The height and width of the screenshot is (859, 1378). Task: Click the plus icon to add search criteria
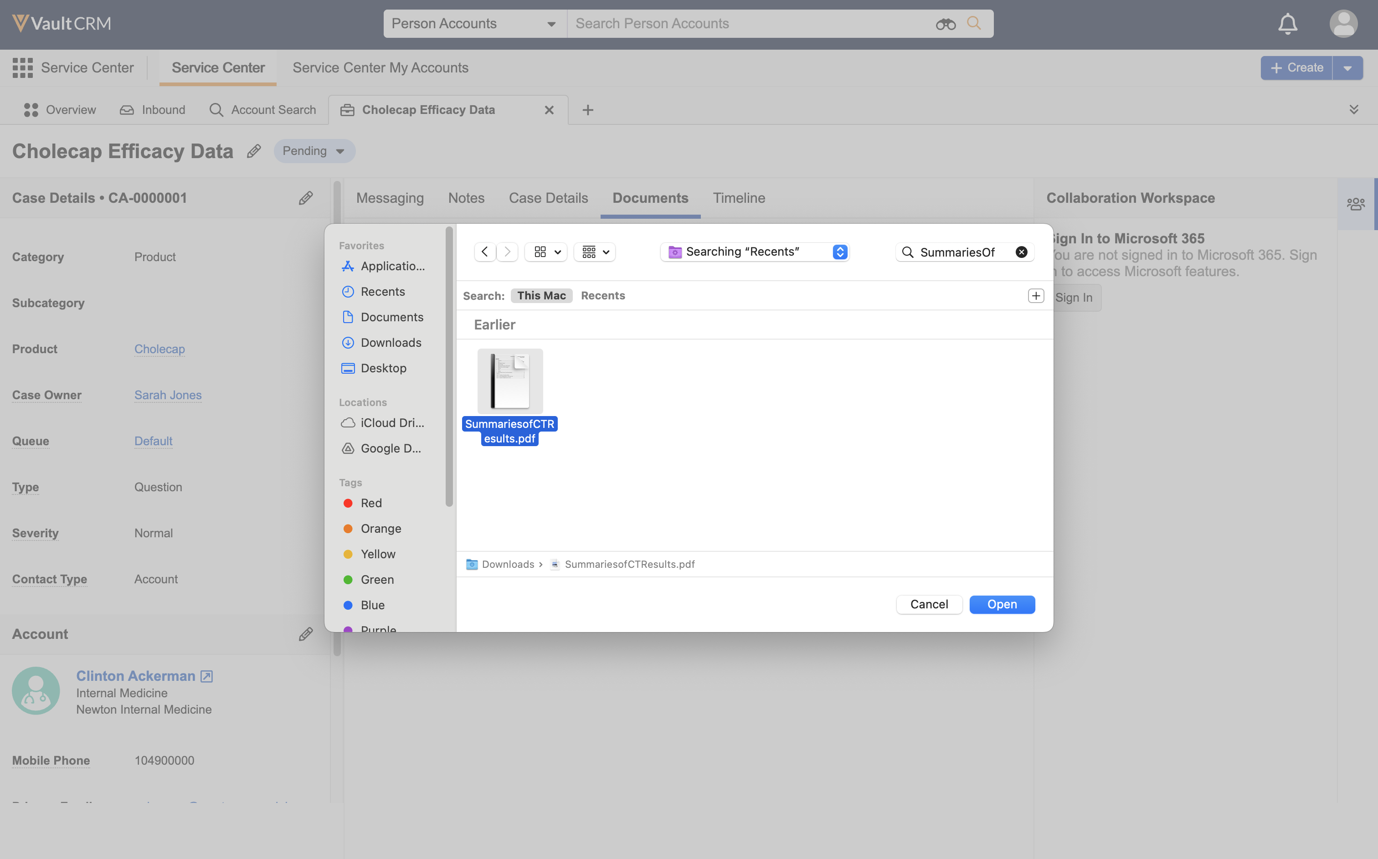click(x=1035, y=295)
